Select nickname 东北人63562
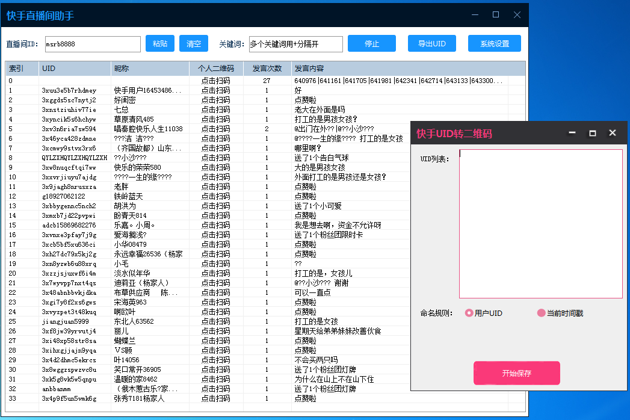Image resolution: width=630 pixels, height=420 pixels. (134, 322)
